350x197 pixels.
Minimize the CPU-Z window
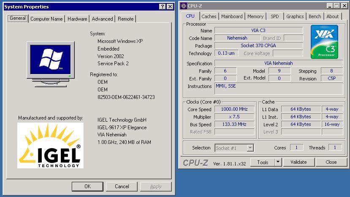330,6
